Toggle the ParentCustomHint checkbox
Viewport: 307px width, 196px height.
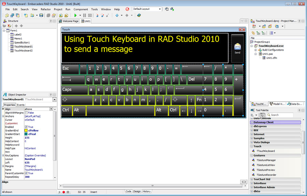click(26, 173)
